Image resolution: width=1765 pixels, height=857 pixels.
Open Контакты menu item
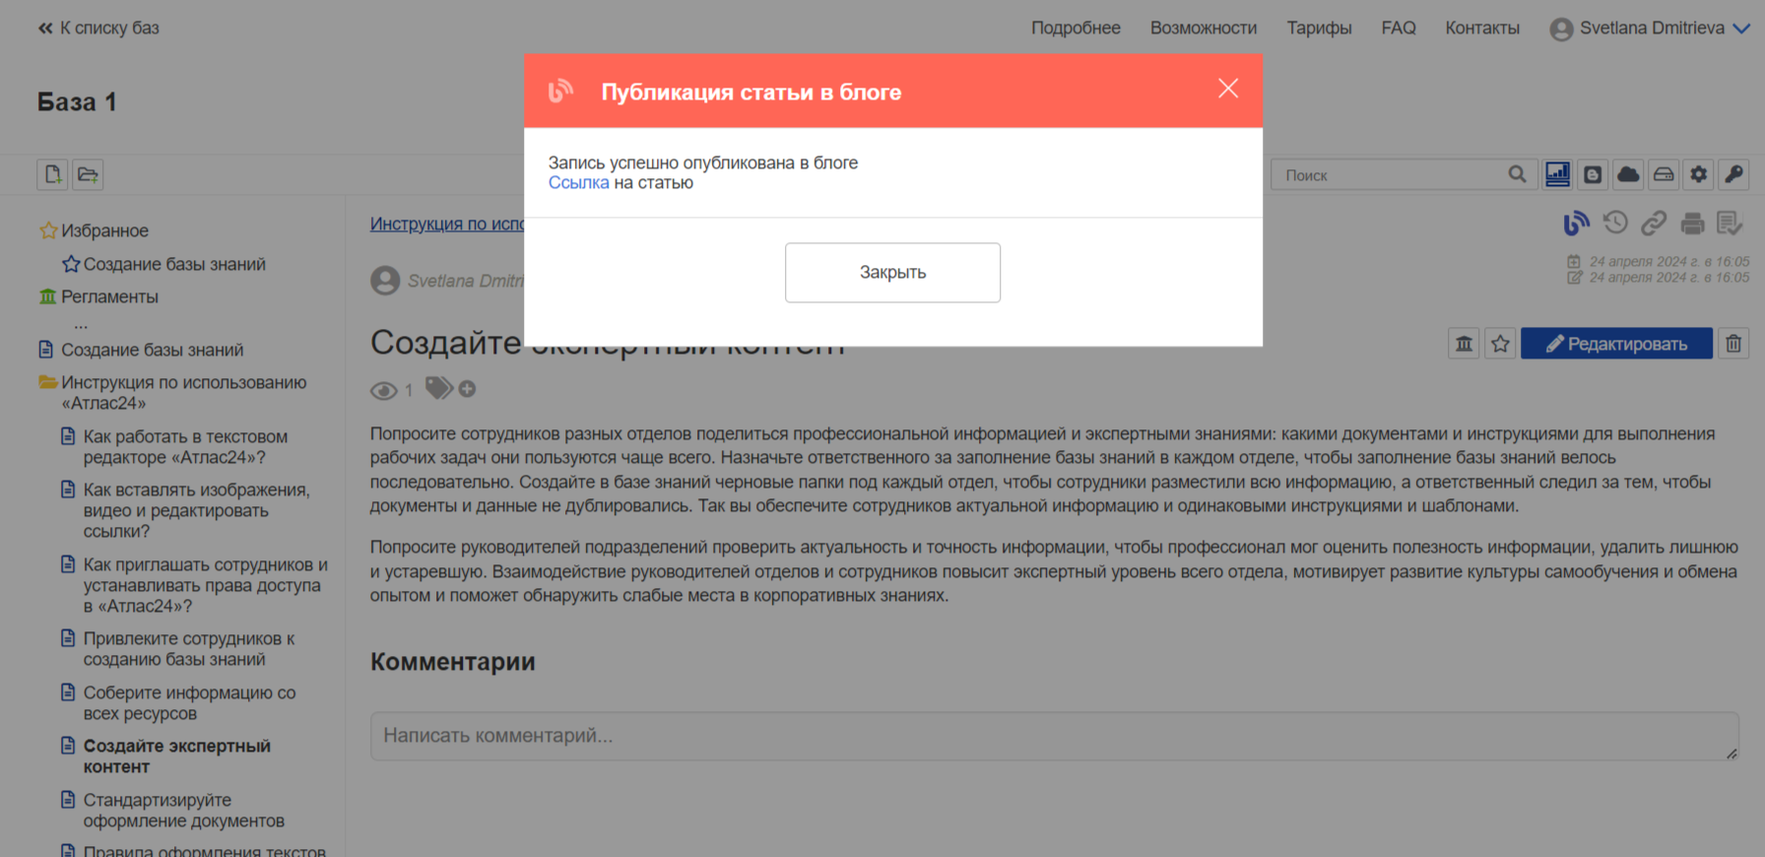pos(1482,29)
